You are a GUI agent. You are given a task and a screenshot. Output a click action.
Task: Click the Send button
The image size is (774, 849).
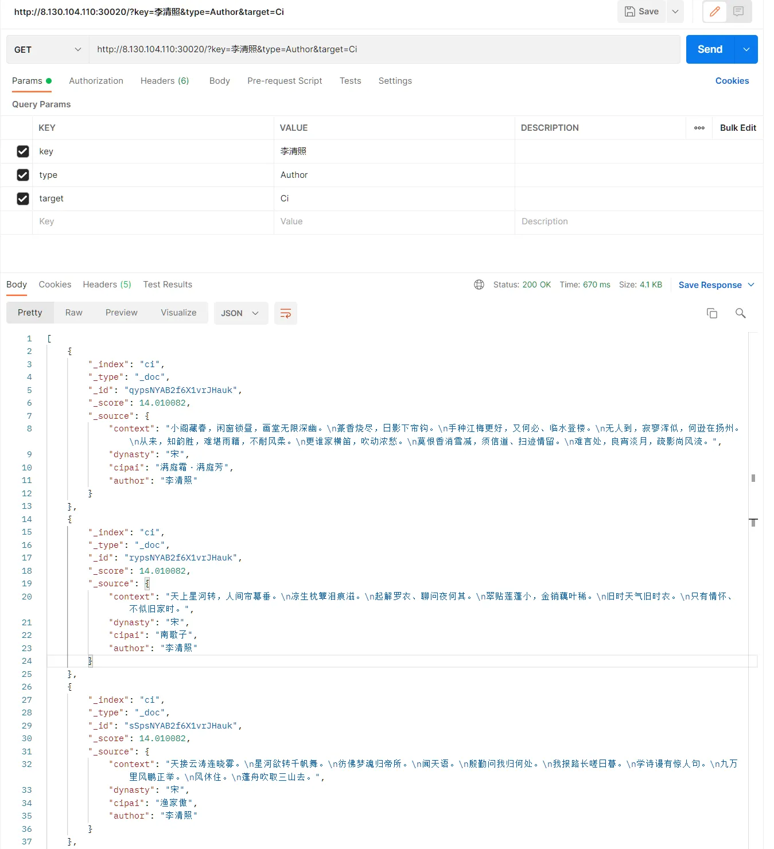pyautogui.click(x=710, y=49)
